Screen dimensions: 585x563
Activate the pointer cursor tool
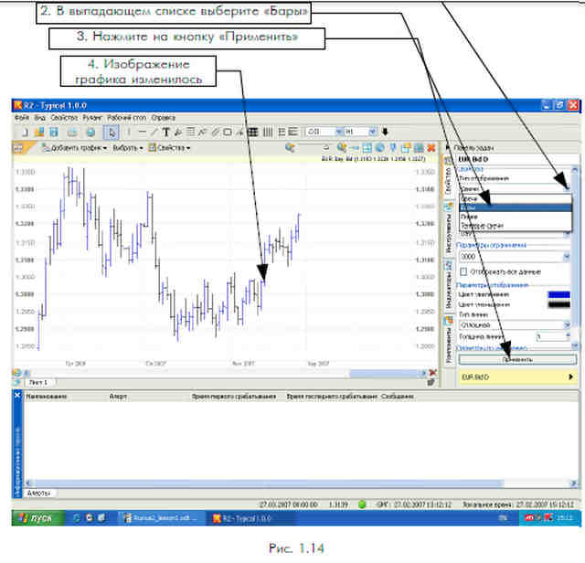(x=112, y=133)
